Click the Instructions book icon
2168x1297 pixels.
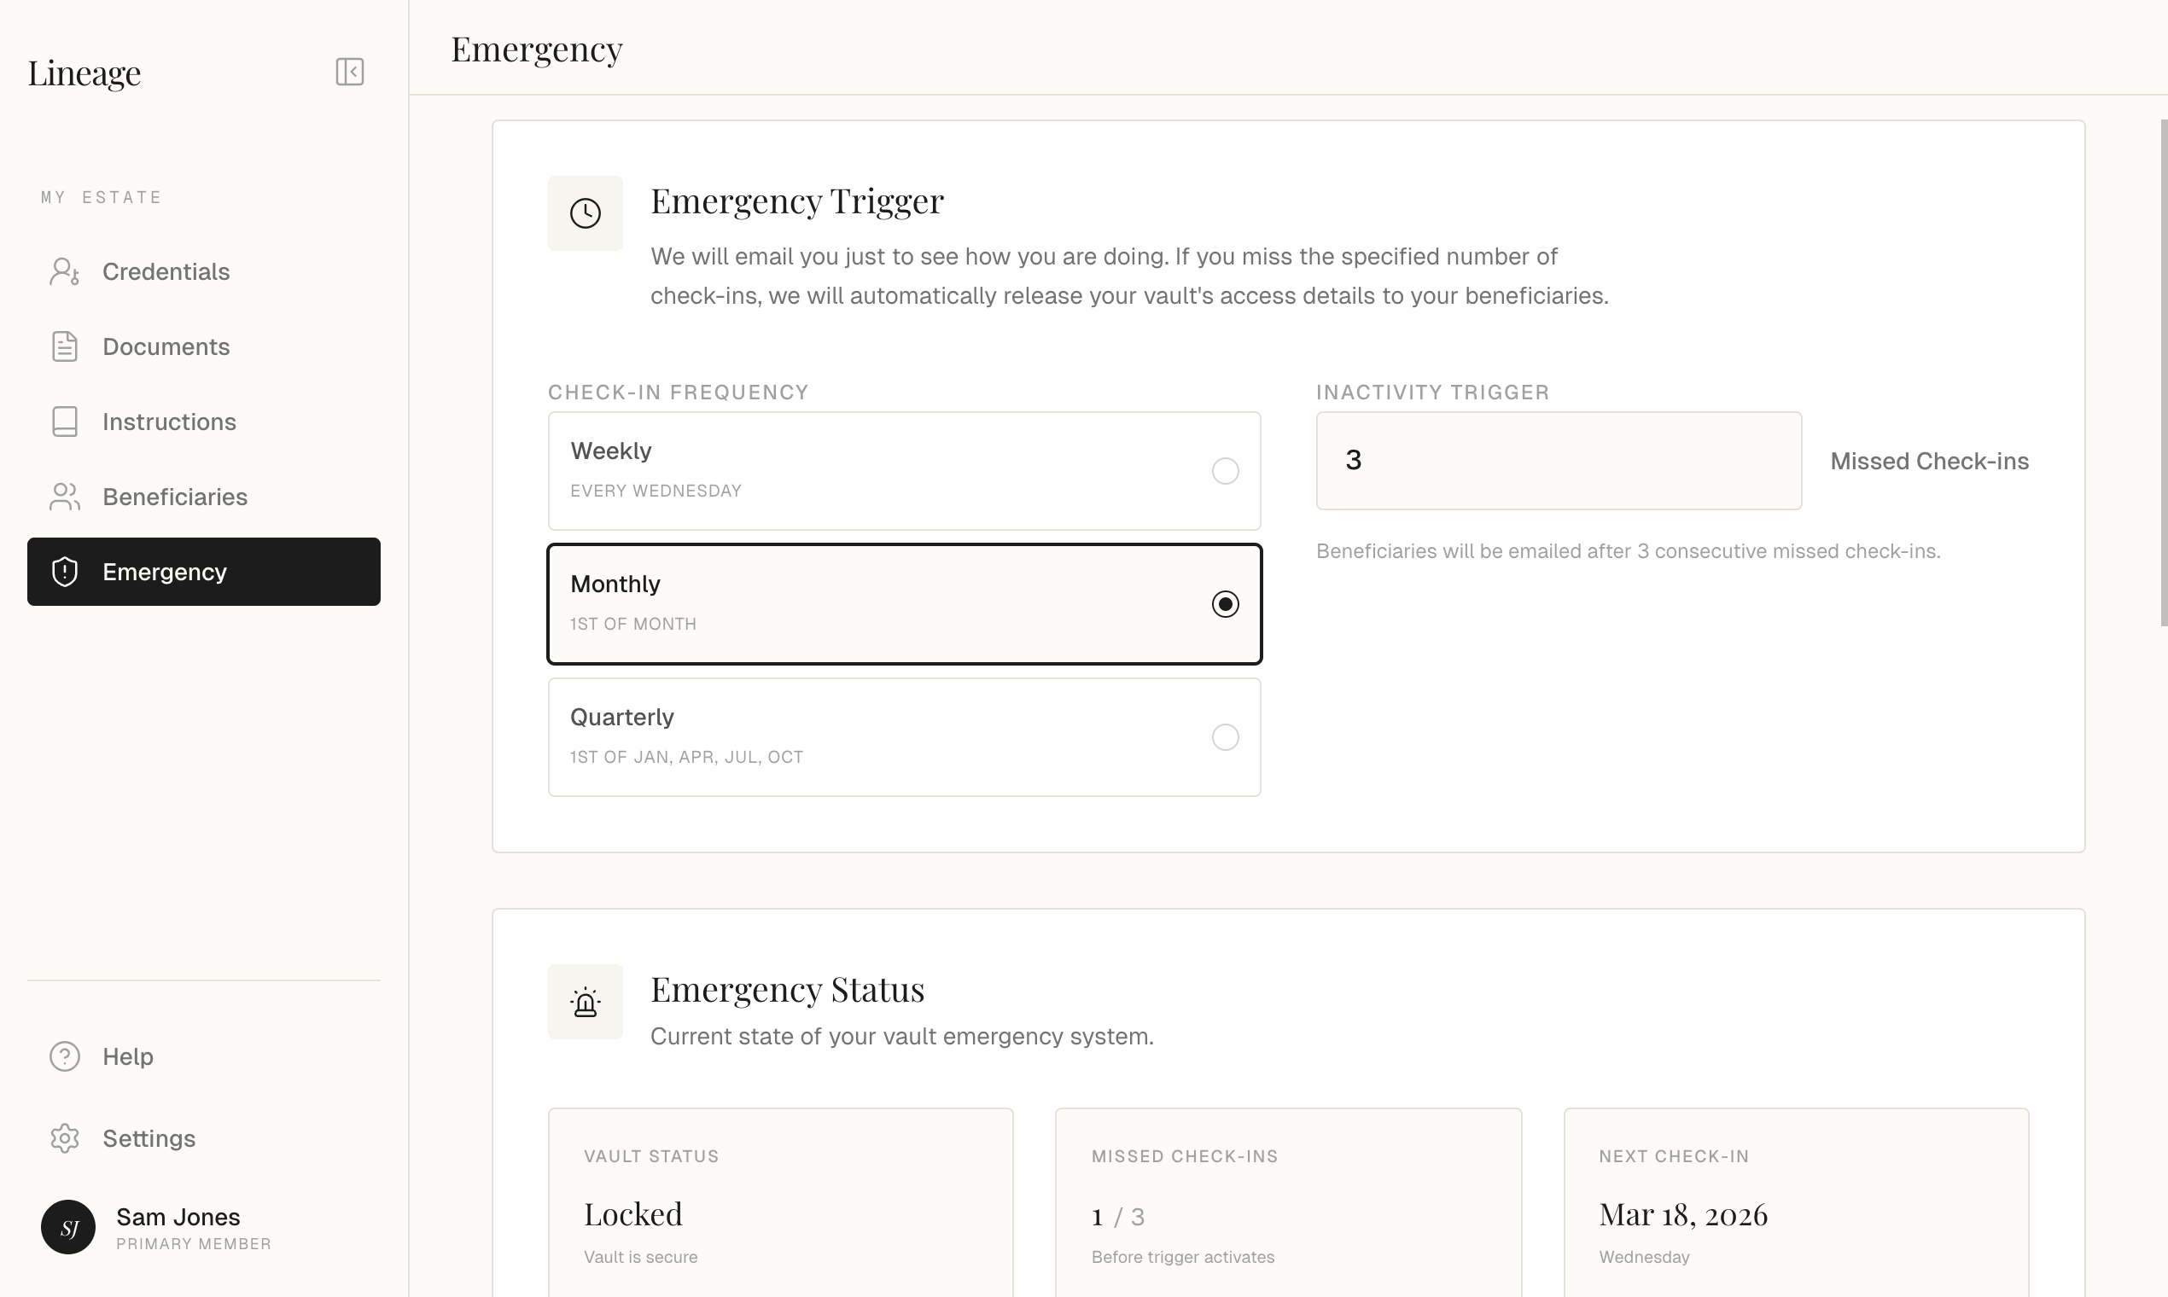point(65,422)
